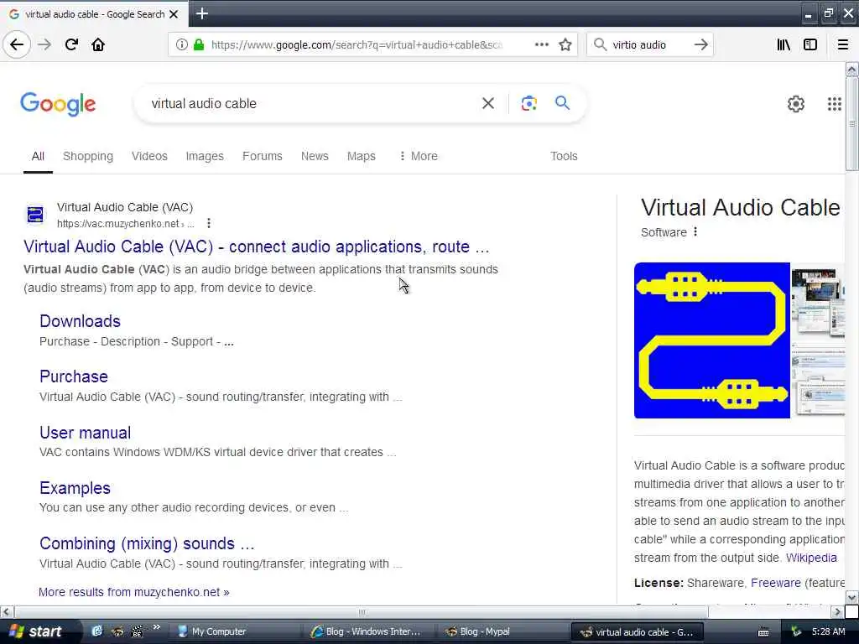The height and width of the screenshot is (644, 859).
Task: Reload the current page
Action: [x=71, y=44]
